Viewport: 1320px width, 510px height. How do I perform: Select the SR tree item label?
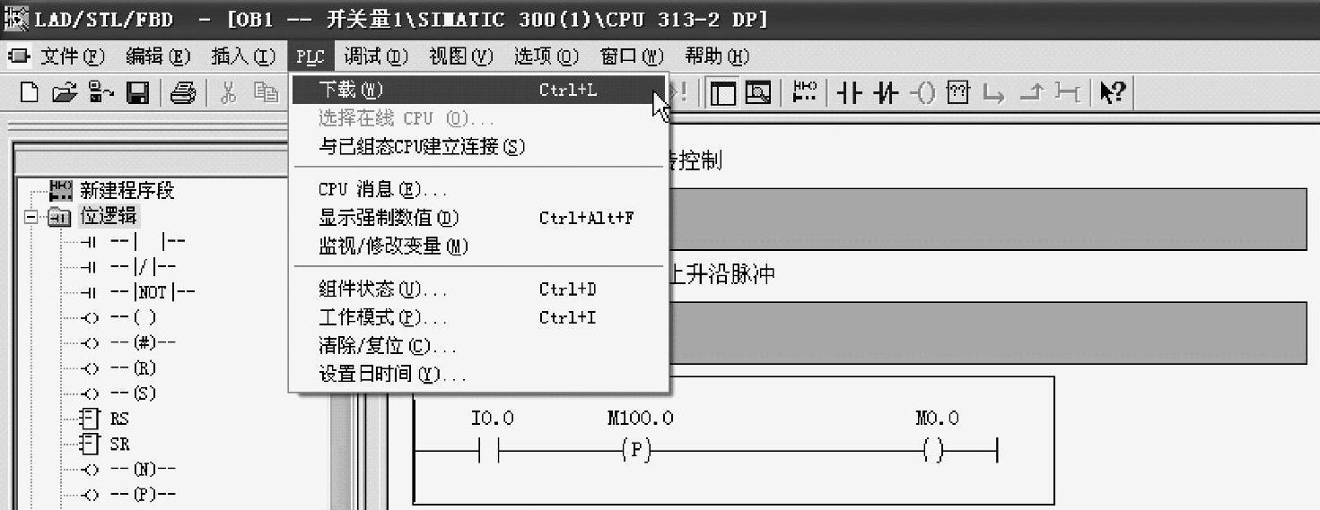tap(119, 444)
